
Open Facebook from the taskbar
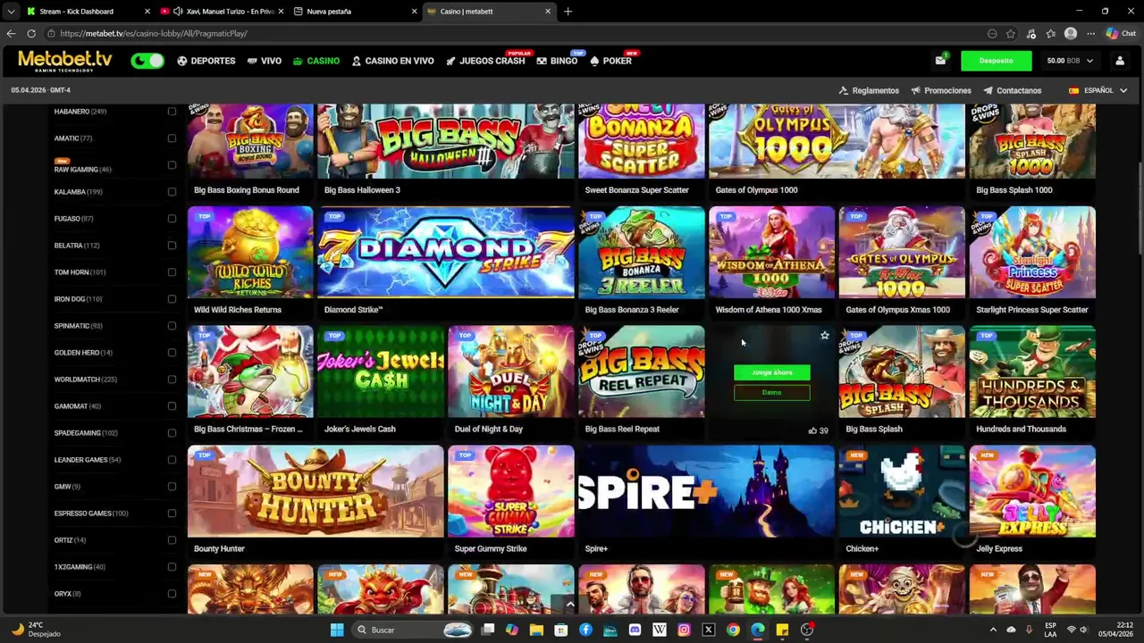coord(585,630)
